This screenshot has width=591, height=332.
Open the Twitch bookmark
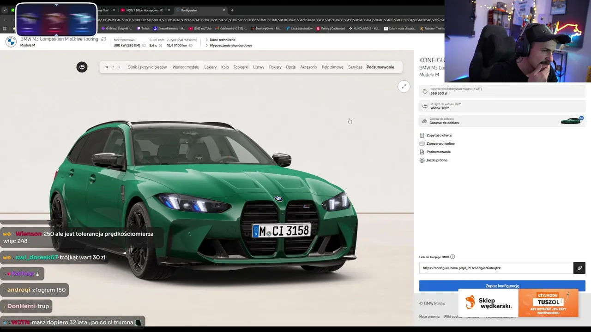point(143,29)
